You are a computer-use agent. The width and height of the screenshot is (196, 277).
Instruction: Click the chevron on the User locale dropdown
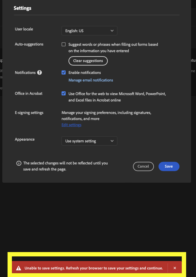tap(112, 31)
